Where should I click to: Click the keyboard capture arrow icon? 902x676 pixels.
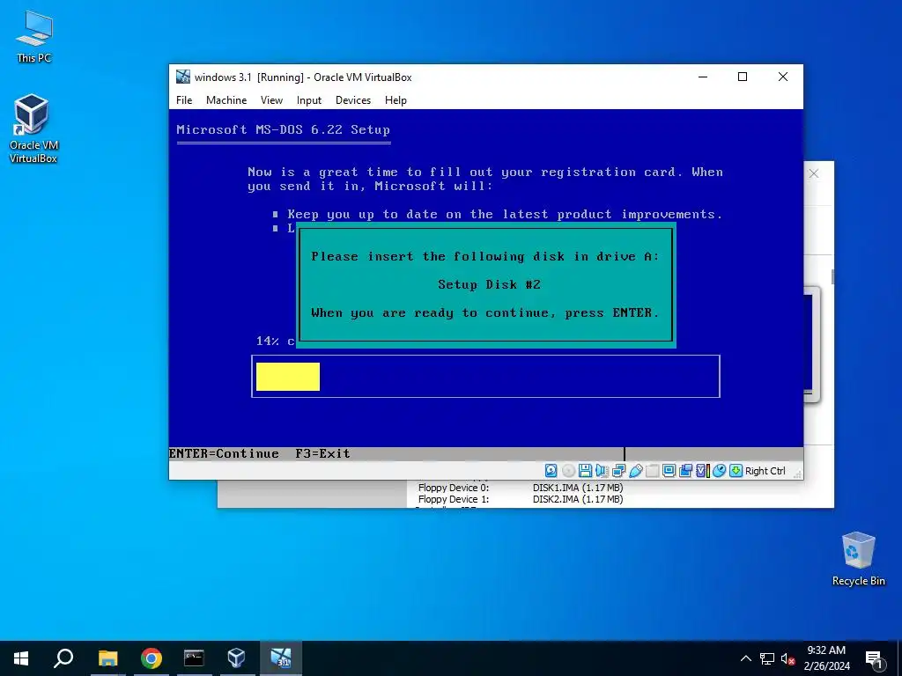[736, 471]
